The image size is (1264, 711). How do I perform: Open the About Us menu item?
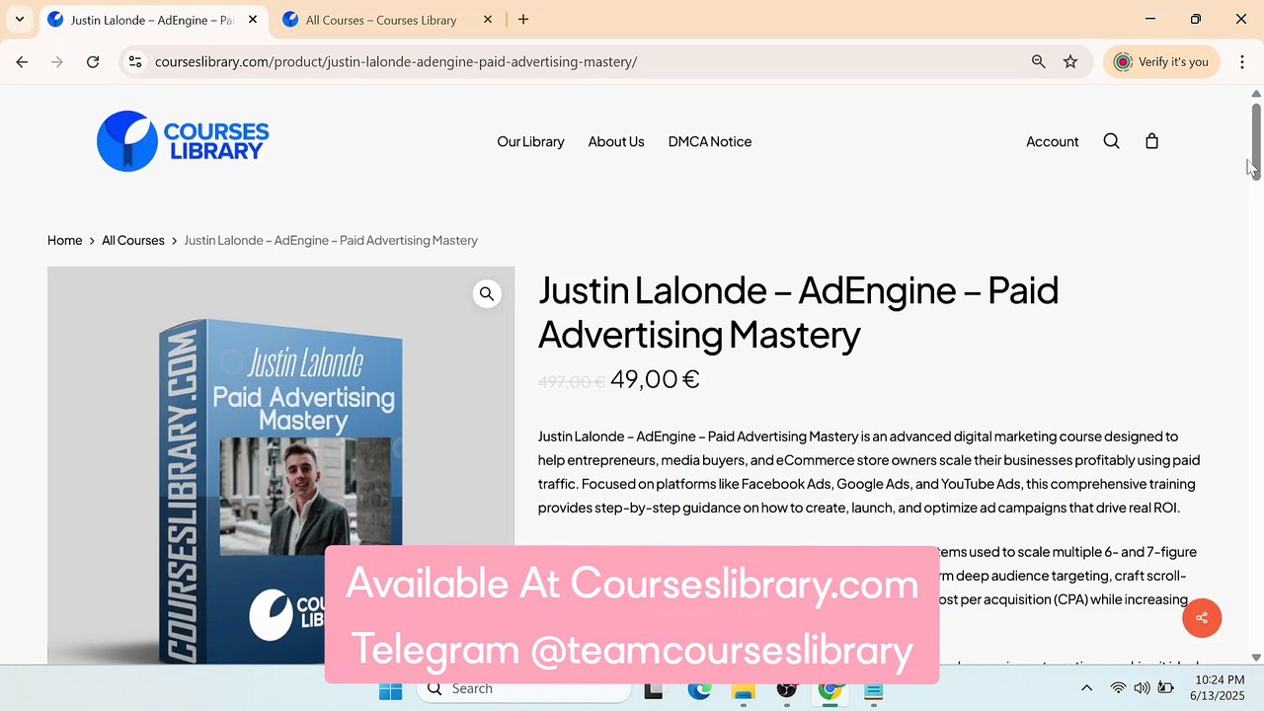(x=616, y=141)
